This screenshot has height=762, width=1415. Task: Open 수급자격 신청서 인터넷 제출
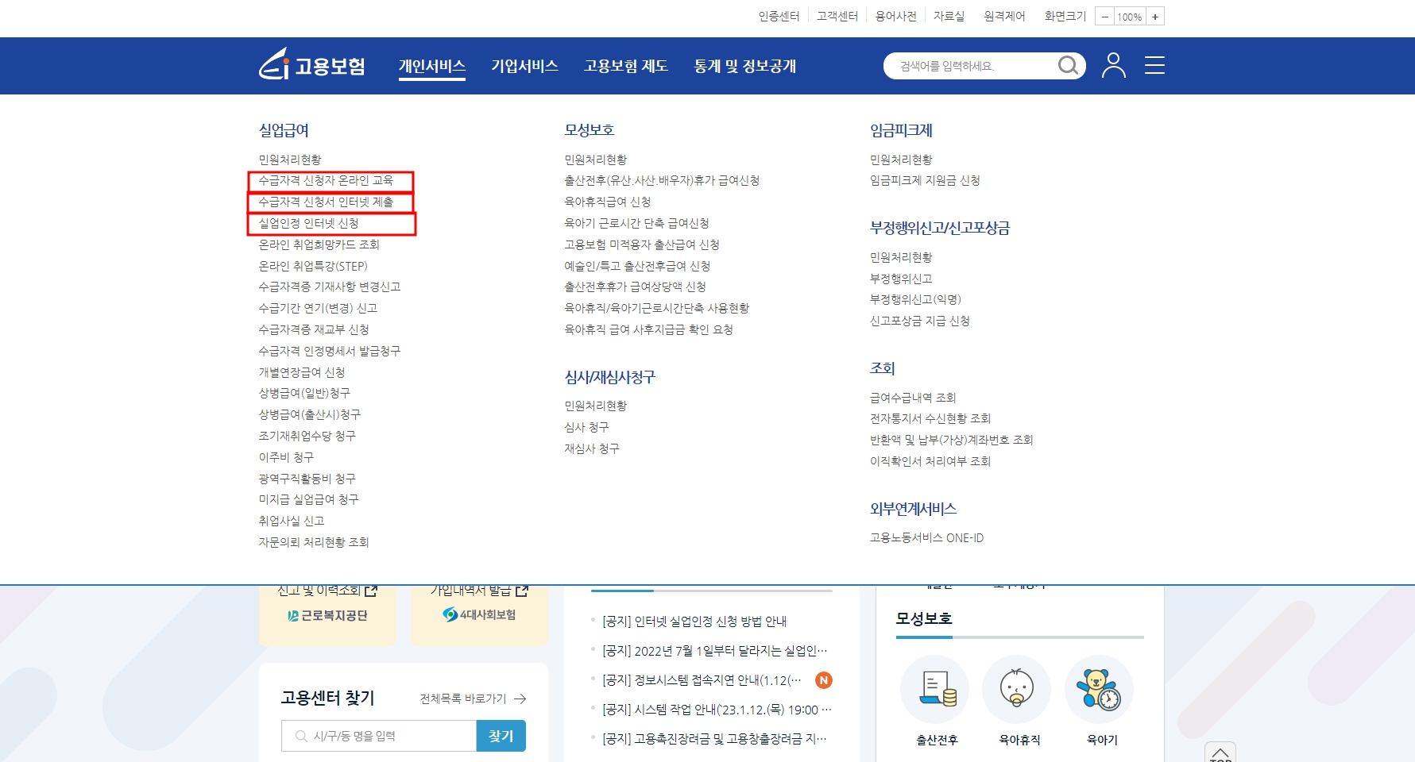[326, 202]
